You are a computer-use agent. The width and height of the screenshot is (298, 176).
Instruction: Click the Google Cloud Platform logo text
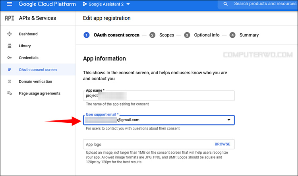(47, 4)
